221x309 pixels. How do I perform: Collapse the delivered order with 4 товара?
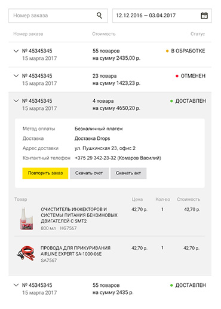(16, 101)
